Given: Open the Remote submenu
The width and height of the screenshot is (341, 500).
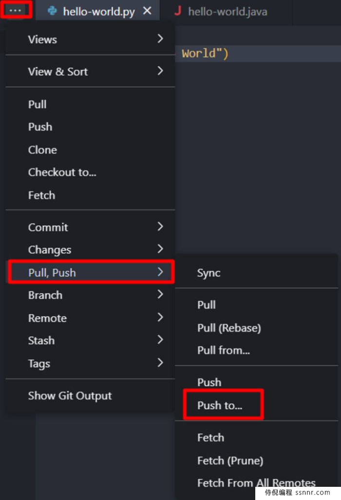Looking at the screenshot, I should pyautogui.click(x=91, y=318).
